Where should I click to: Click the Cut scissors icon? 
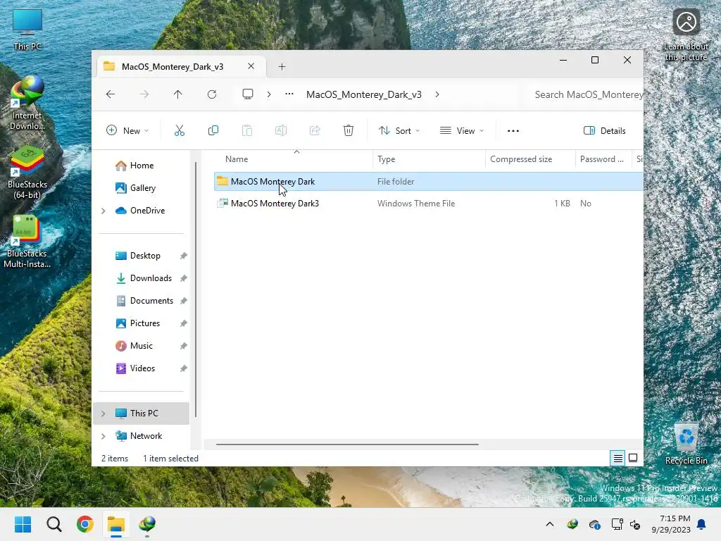point(180,130)
